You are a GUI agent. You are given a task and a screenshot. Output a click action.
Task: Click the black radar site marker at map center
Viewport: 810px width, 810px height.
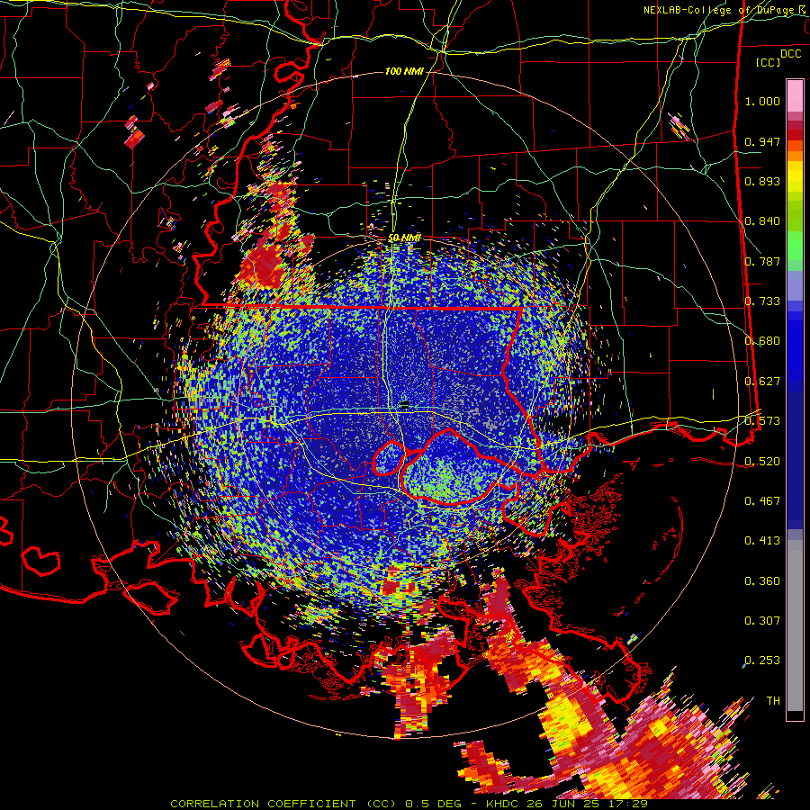(405, 403)
